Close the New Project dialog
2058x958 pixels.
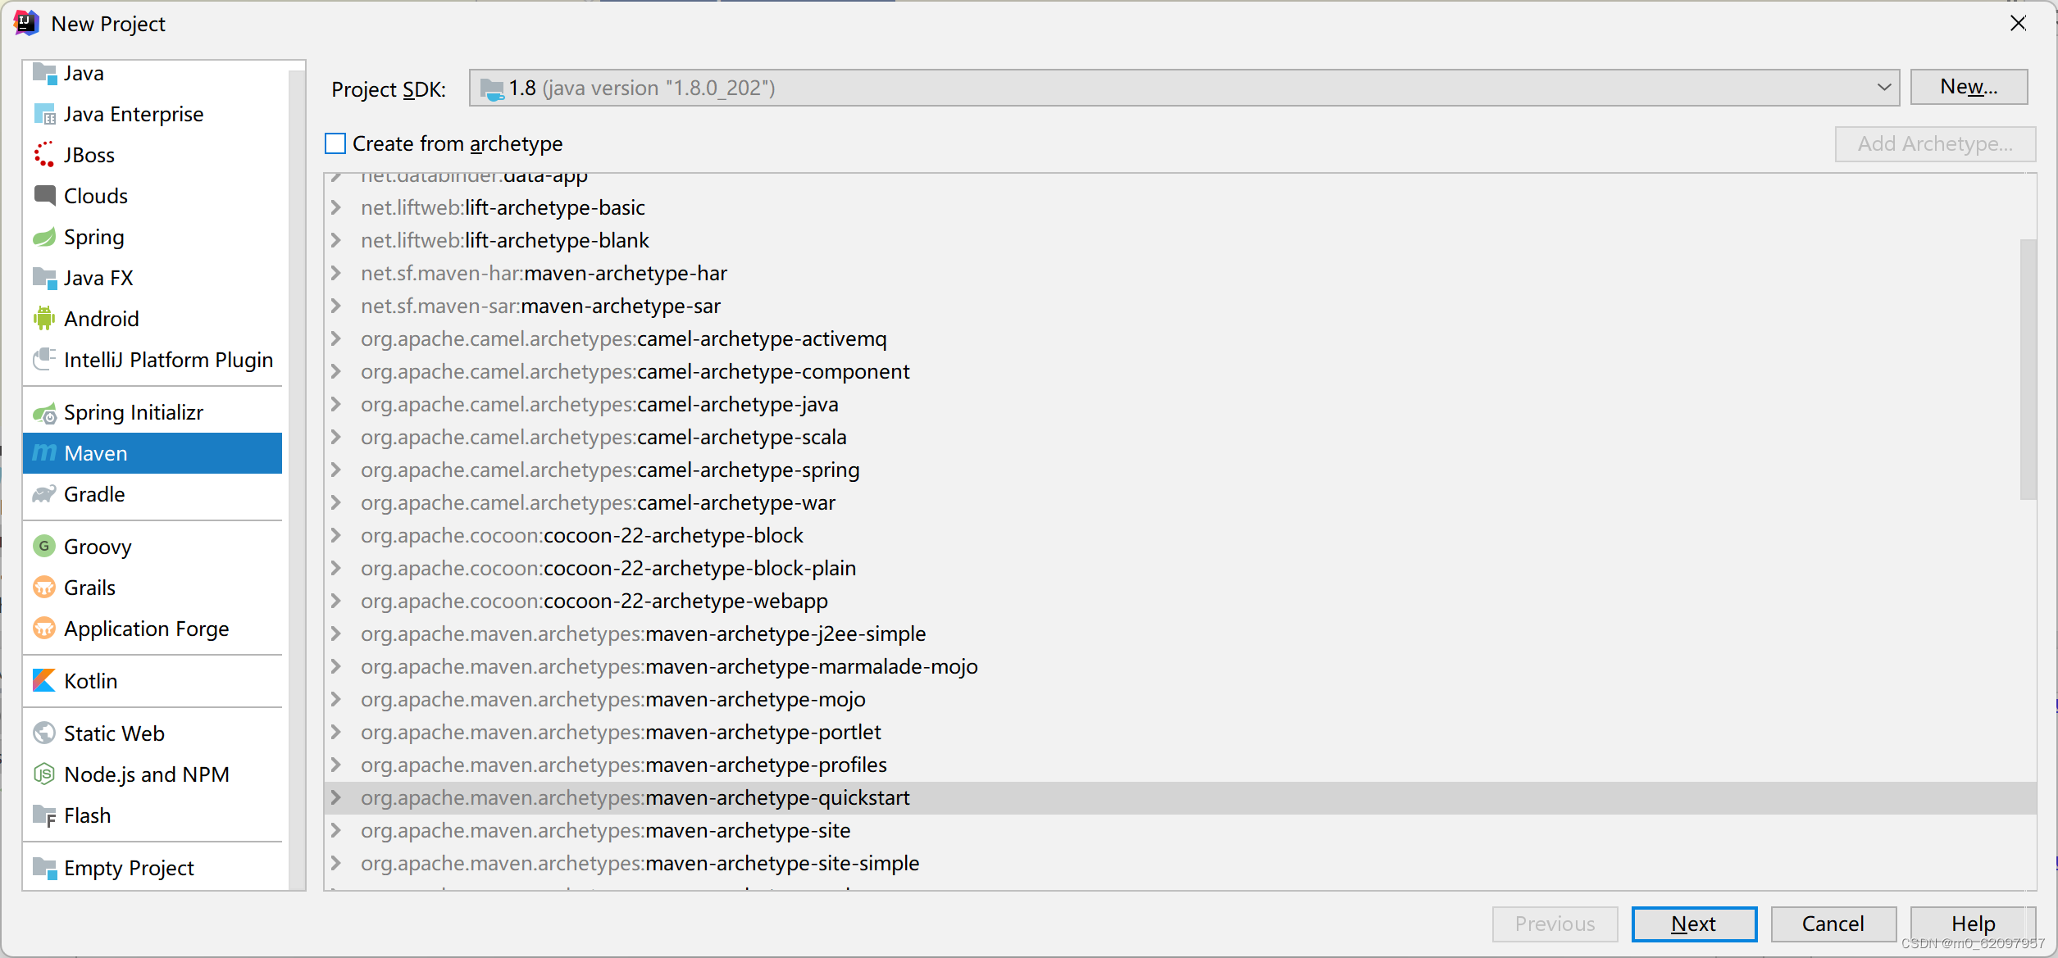click(x=2018, y=23)
